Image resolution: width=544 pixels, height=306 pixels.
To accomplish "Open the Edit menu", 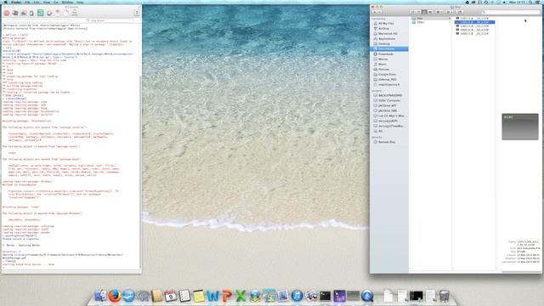I will pyautogui.click(x=37, y=2).
